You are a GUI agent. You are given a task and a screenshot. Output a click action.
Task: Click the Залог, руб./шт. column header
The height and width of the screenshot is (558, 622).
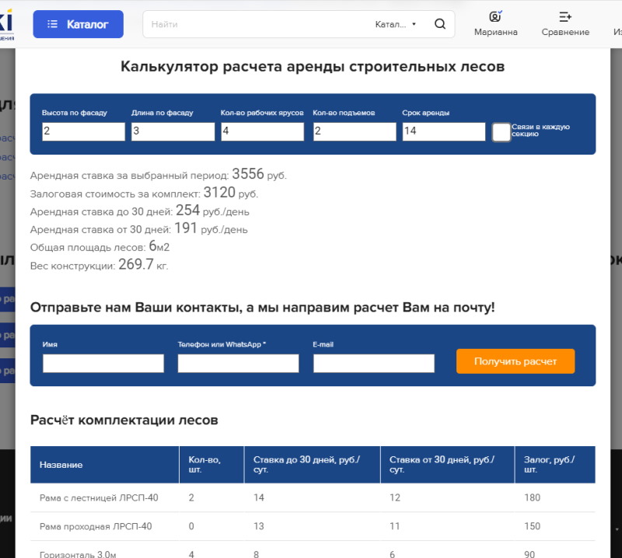click(549, 465)
